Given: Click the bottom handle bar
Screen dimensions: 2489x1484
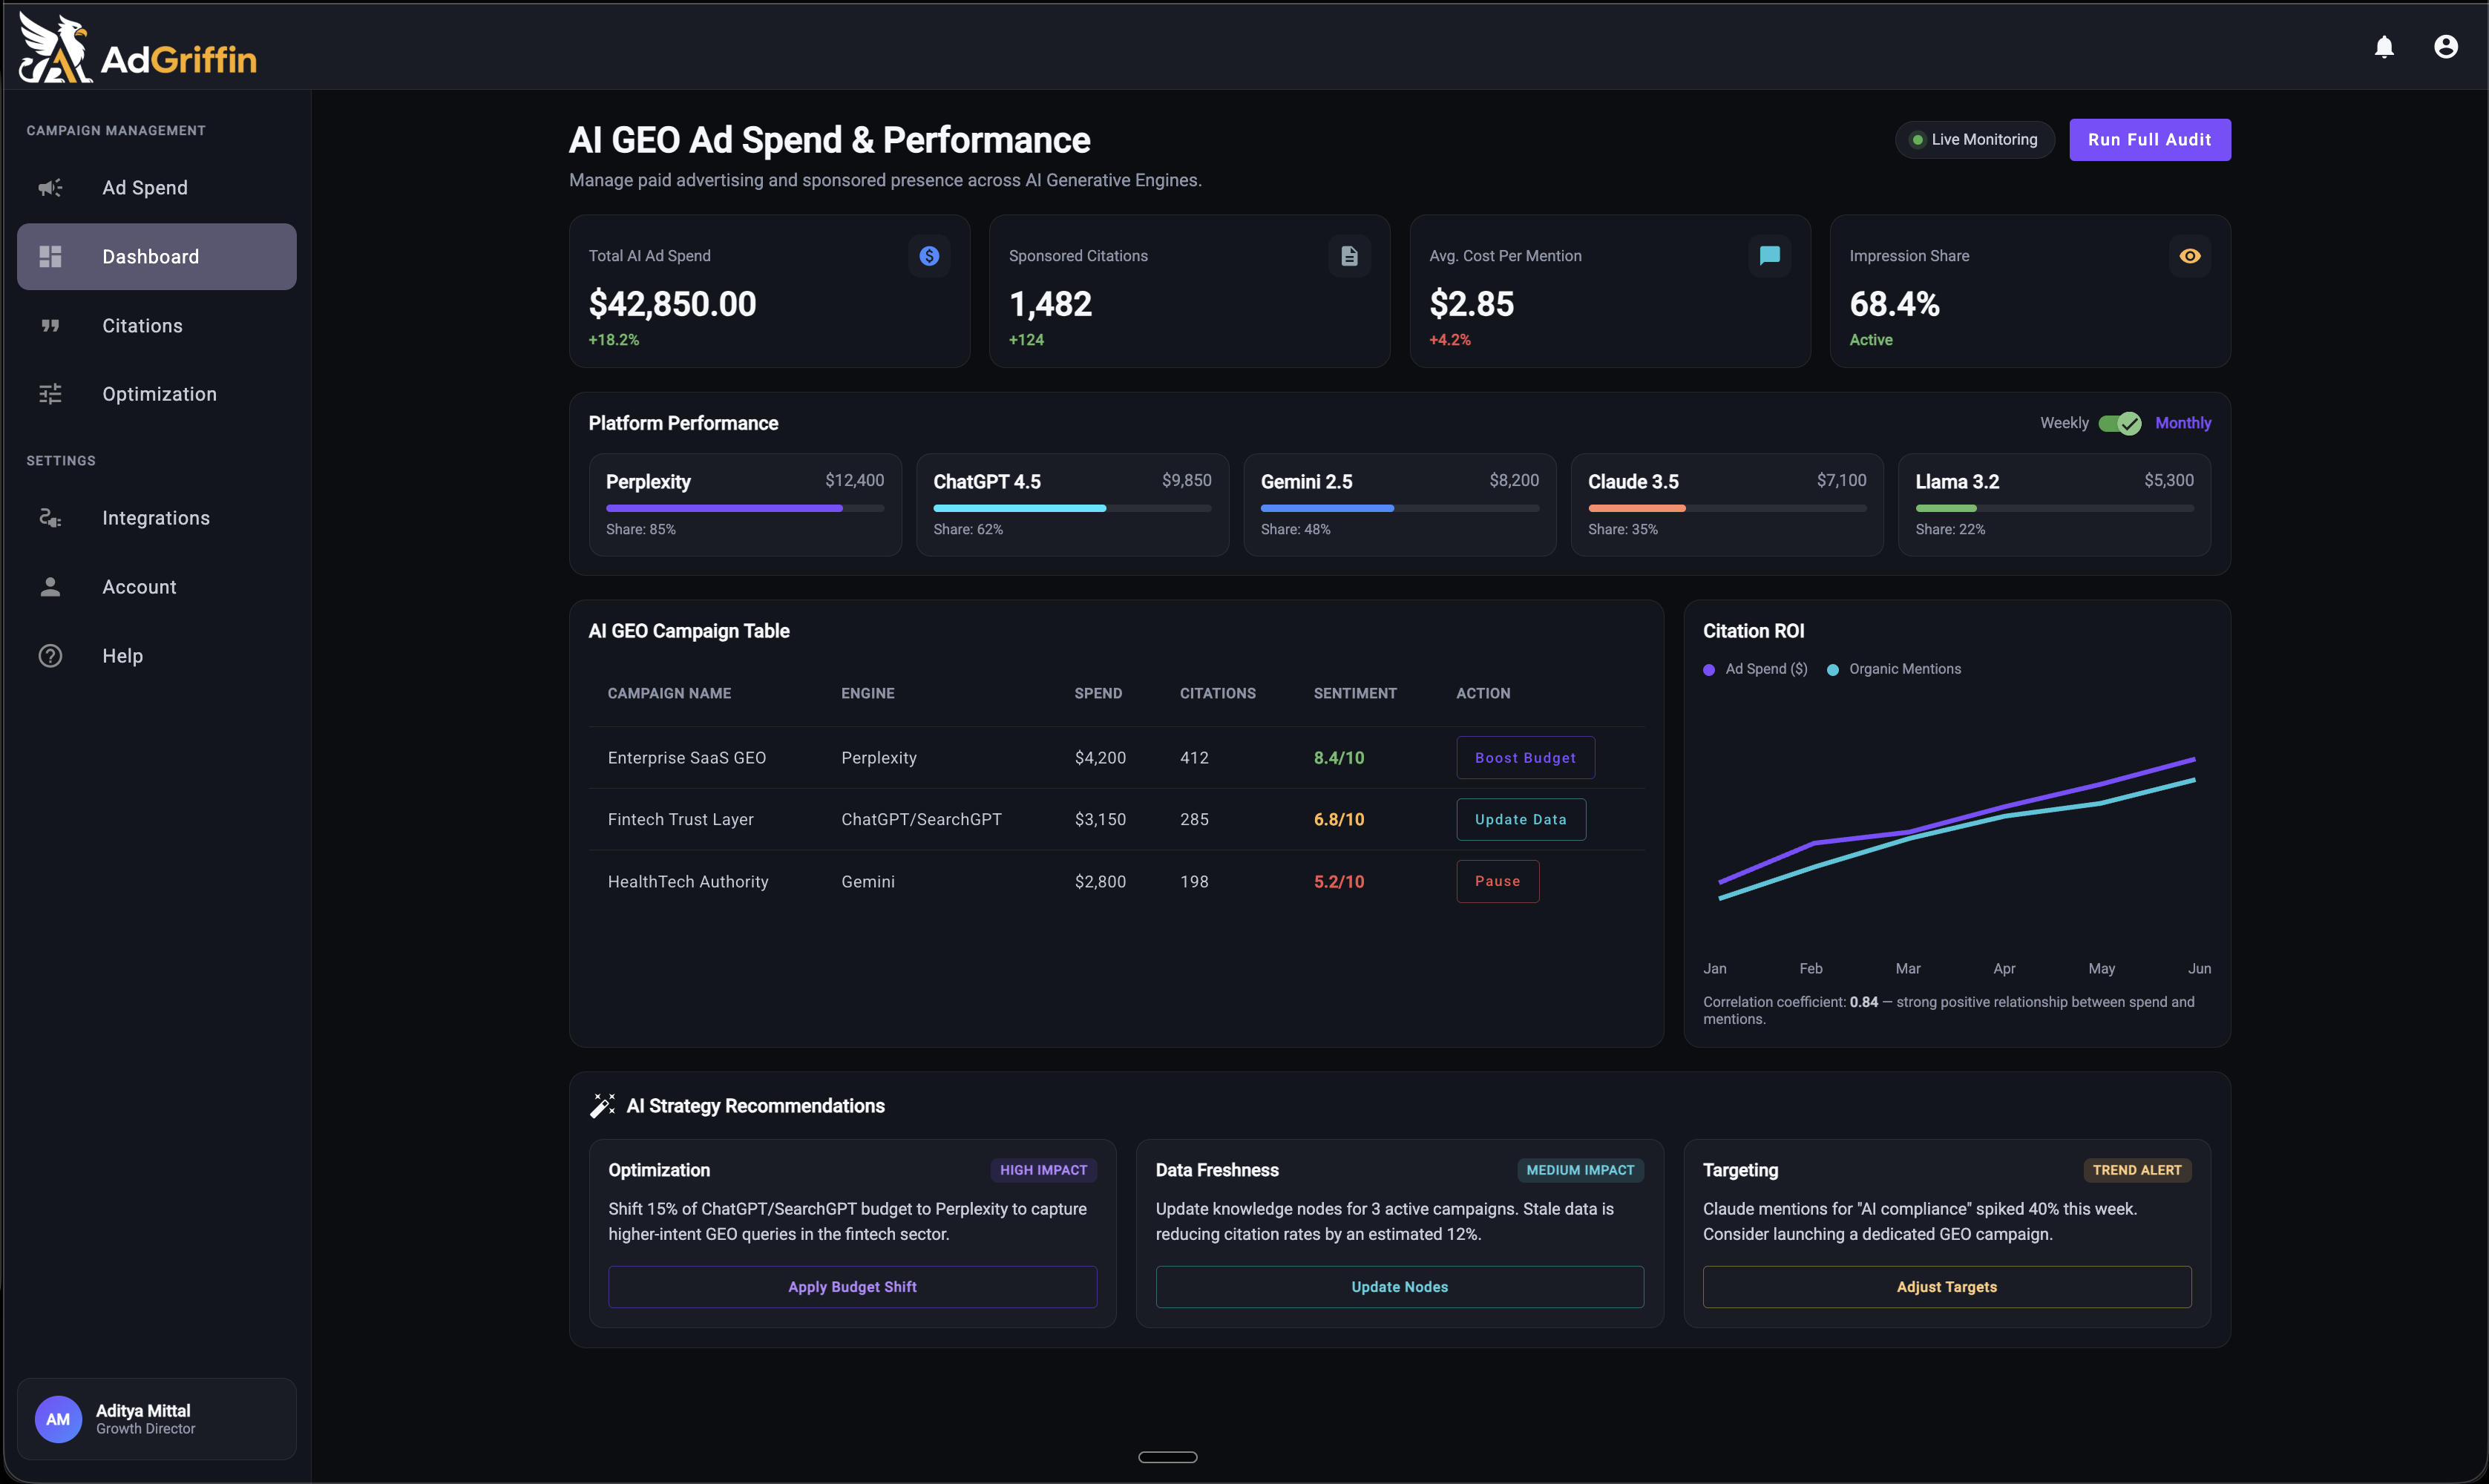Looking at the screenshot, I should [1167, 1457].
